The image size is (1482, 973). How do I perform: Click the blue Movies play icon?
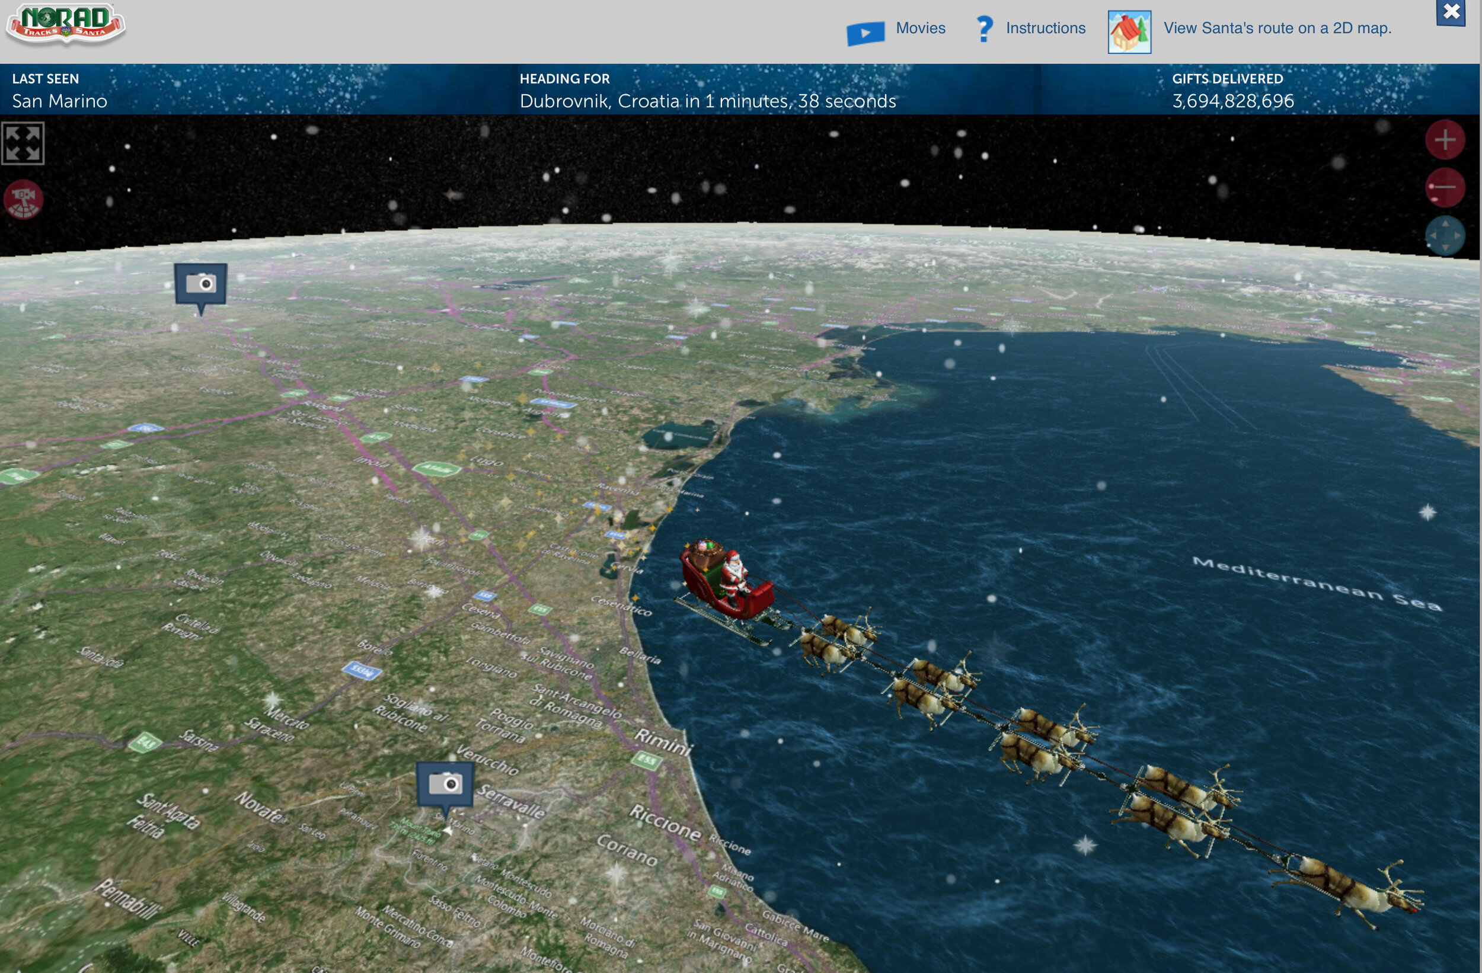[865, 33]
